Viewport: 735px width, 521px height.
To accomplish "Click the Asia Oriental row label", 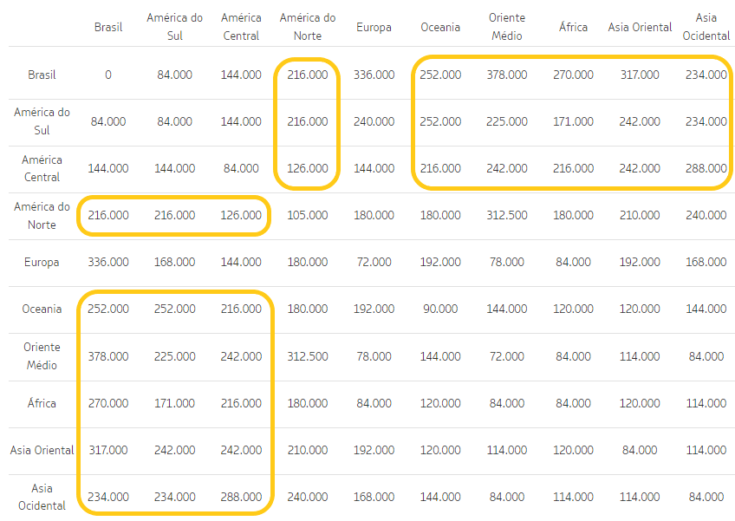I will (38, 450).
